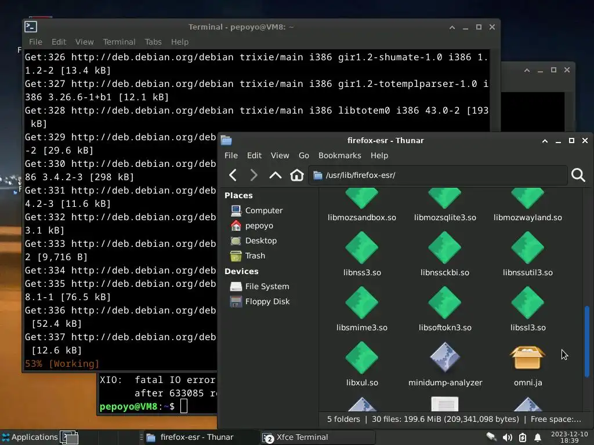Select libxul.so file icon
This screenshot has height=445, width=594.
(362, 358)
